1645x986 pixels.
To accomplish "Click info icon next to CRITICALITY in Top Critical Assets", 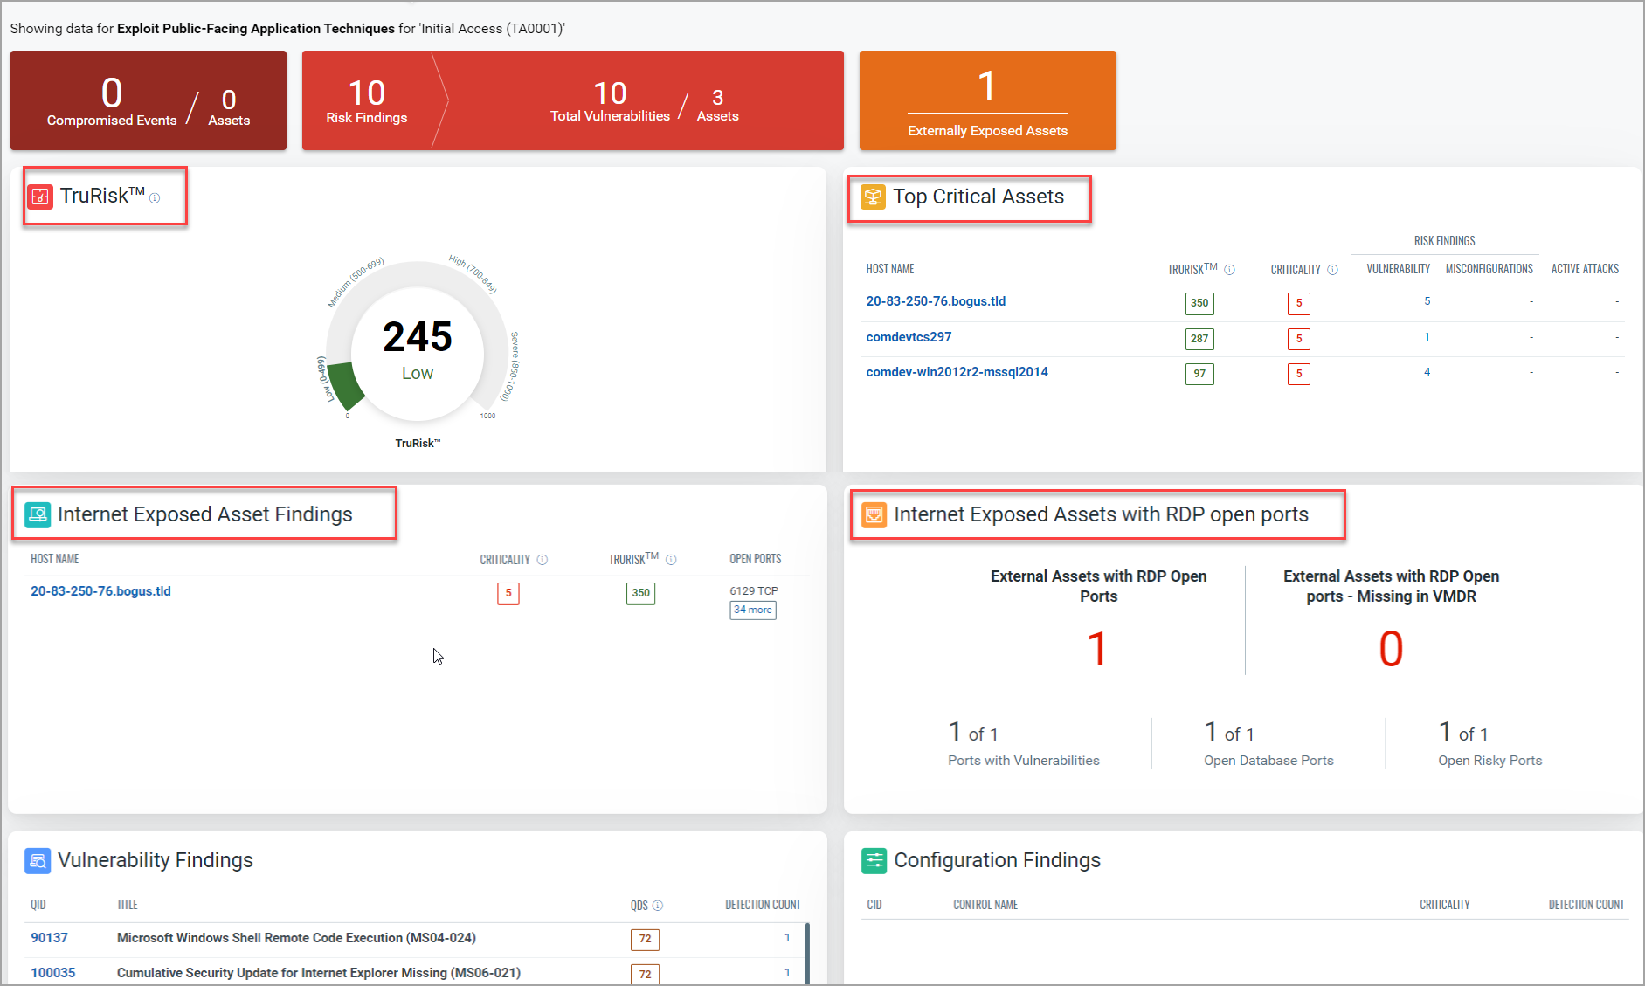I will (1332, 270).
